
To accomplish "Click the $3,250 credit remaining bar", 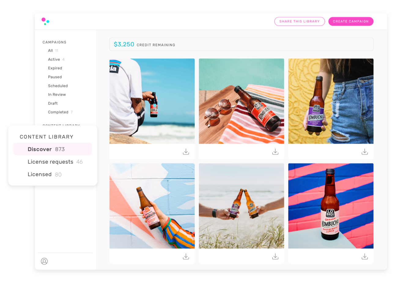I will click(x=241, y=44).
